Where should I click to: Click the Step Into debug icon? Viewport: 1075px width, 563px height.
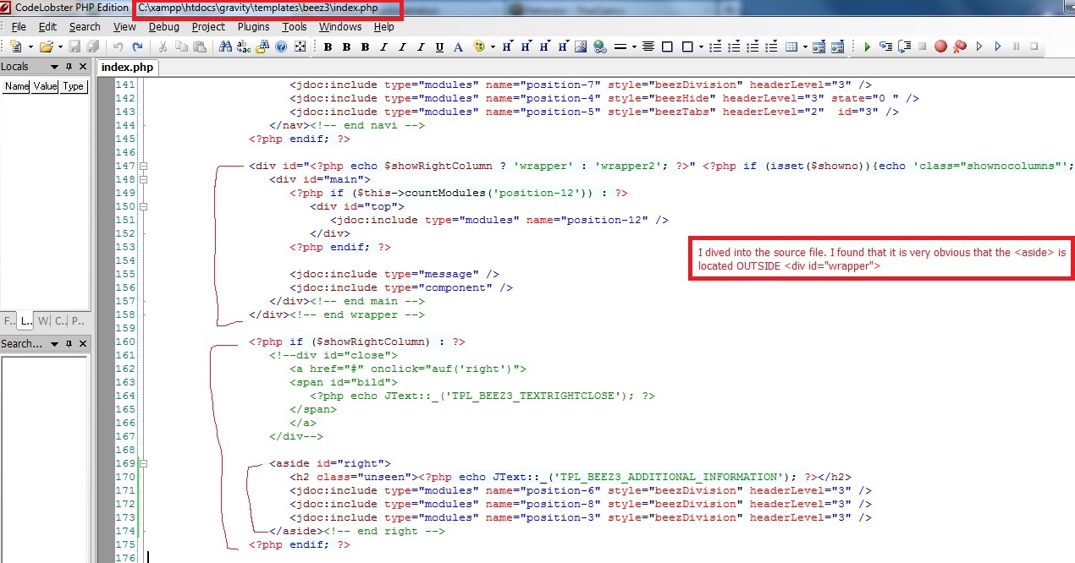pos(885,46)
